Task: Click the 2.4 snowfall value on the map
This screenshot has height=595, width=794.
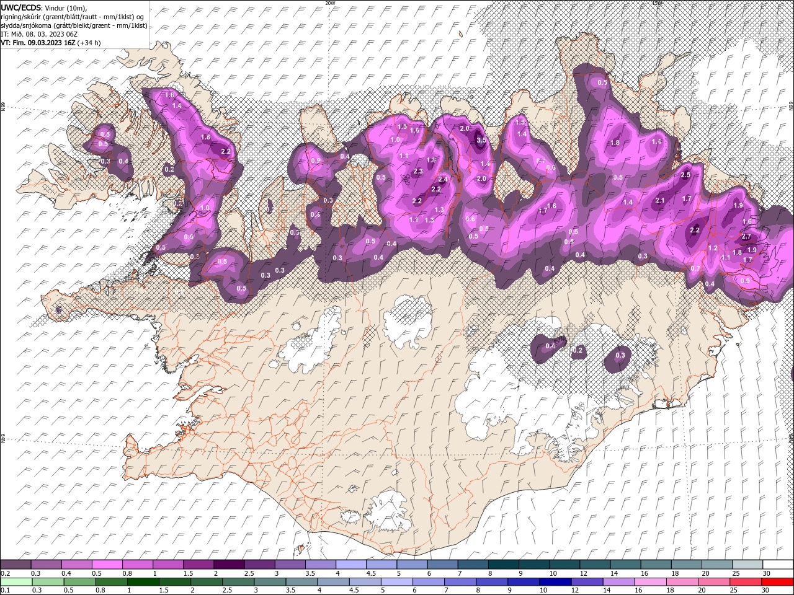Action: click(443, 180)
